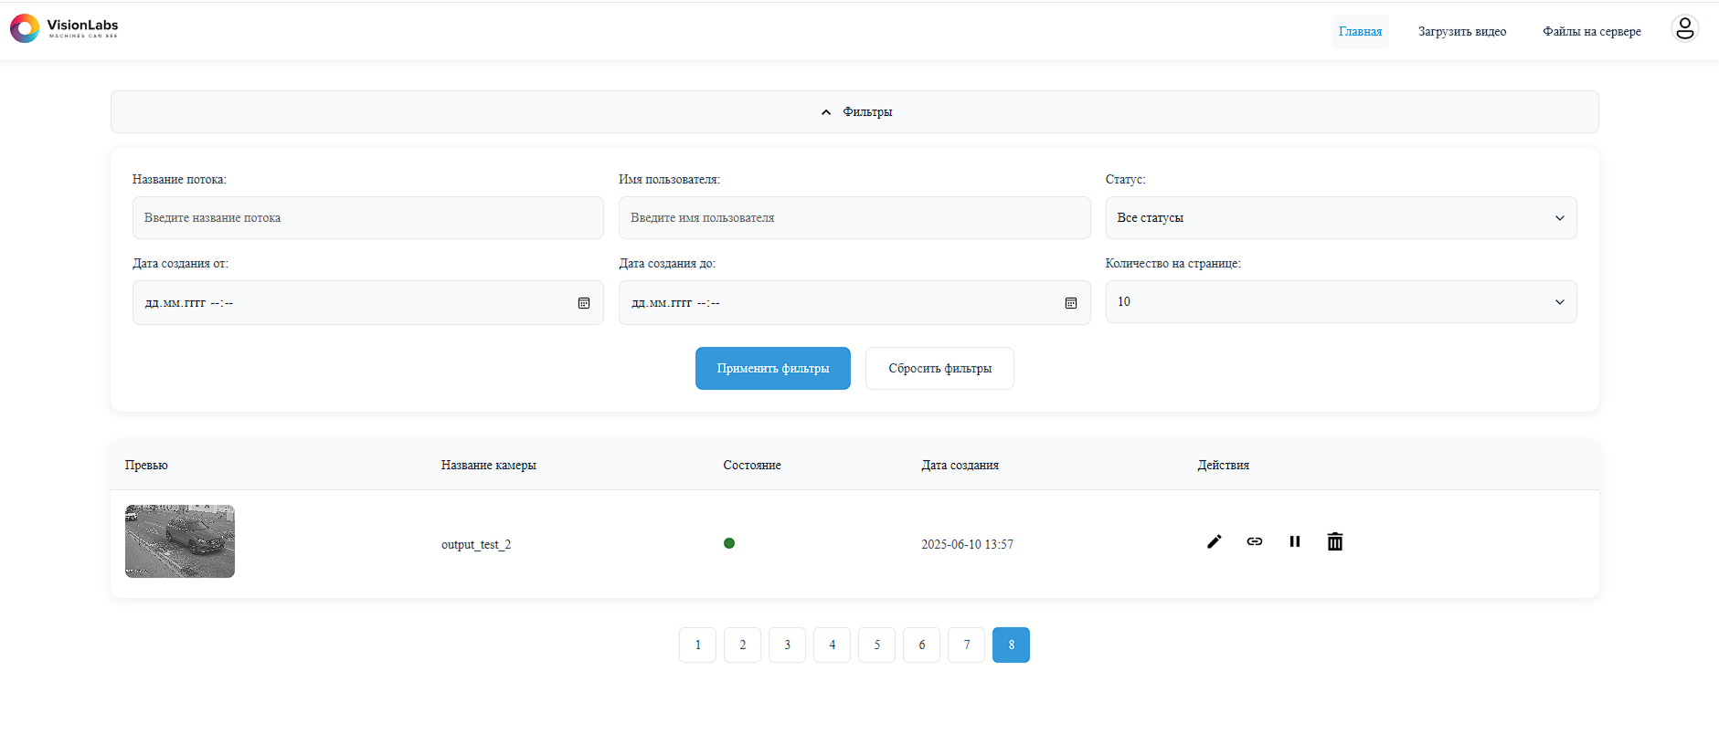
Task: Click 'Превью' column header
Action: point(146,465)
